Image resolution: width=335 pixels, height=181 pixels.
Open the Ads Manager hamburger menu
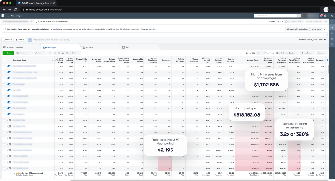click(8, 16)
